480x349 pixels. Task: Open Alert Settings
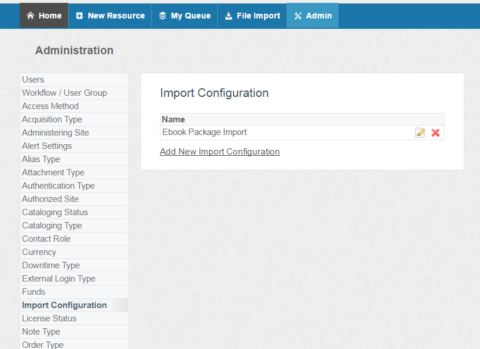pos(74,146)
